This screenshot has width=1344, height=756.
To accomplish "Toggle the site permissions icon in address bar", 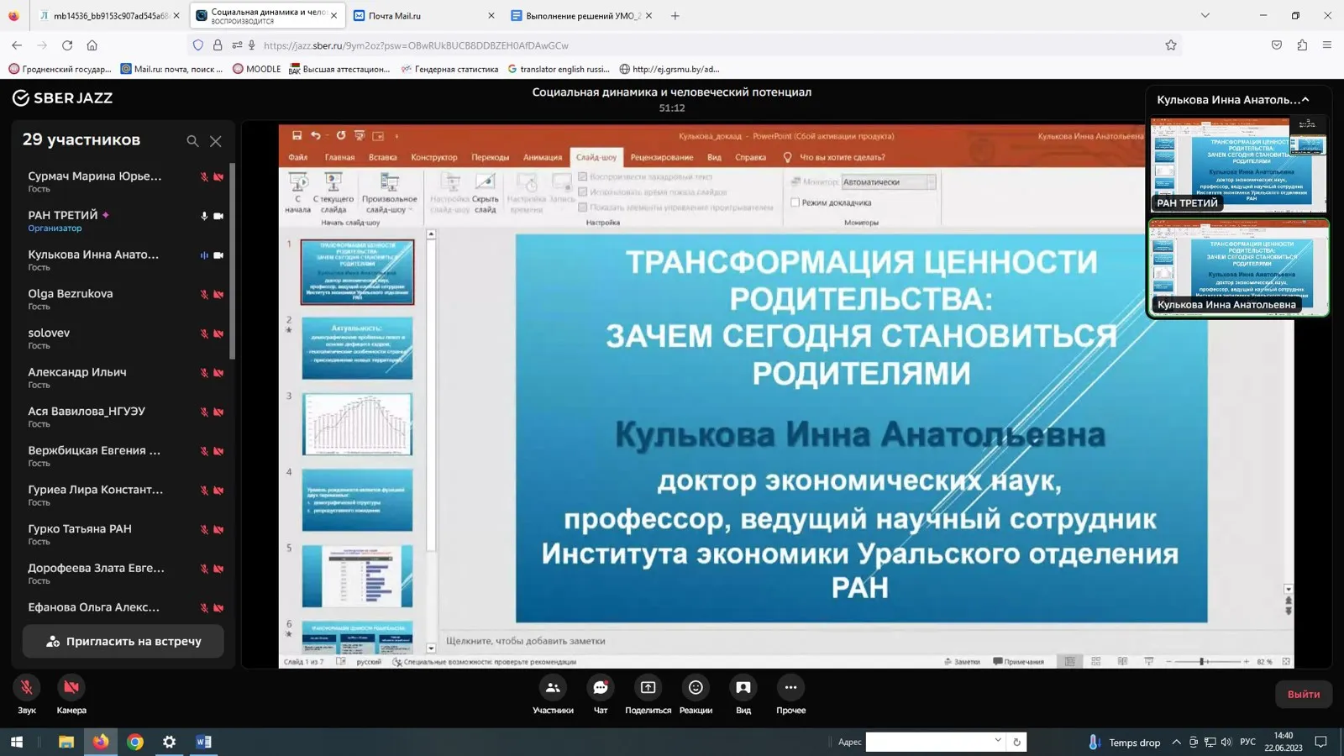I will 237,45.
